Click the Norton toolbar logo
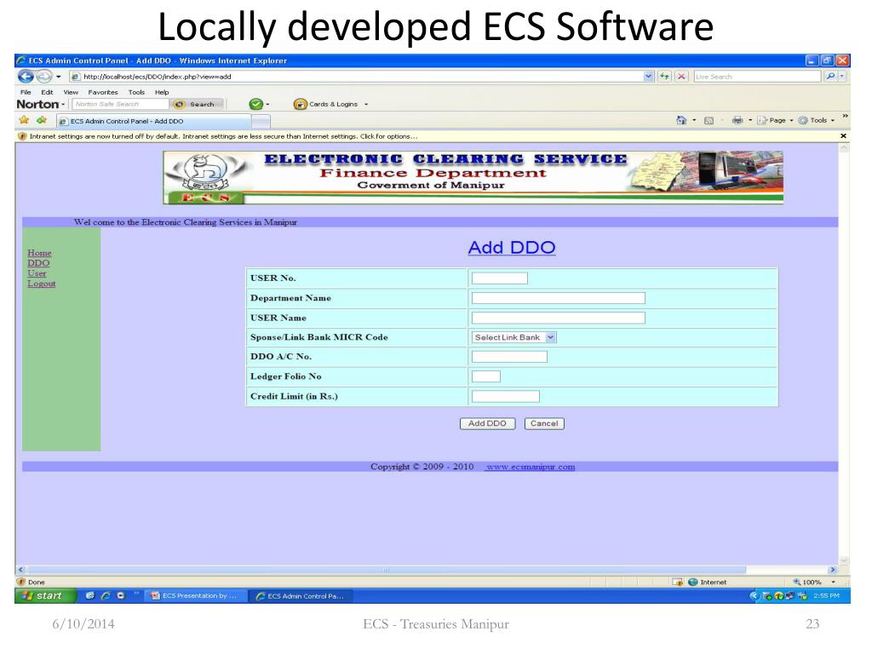Screen dimensions: 872x654 pyautogui.click(x=37, y=104)
